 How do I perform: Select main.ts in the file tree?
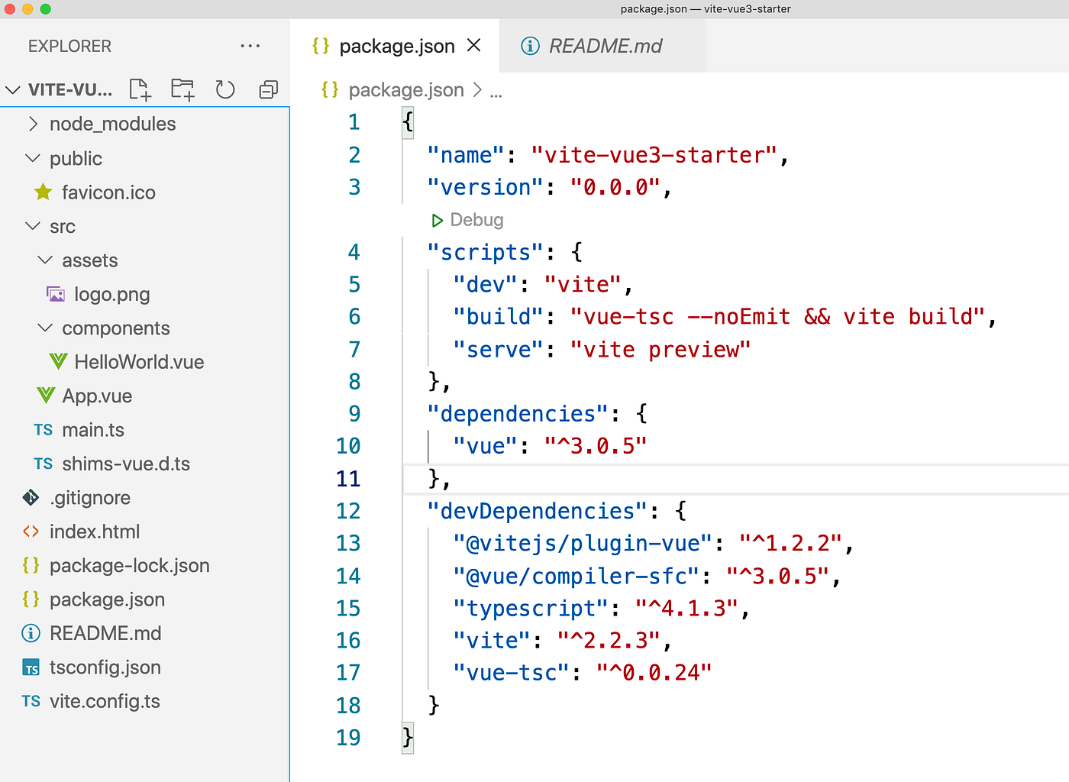click(x=93, y=430)
